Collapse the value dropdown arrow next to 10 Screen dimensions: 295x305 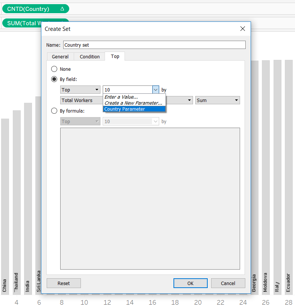click(x=156, y=90)
